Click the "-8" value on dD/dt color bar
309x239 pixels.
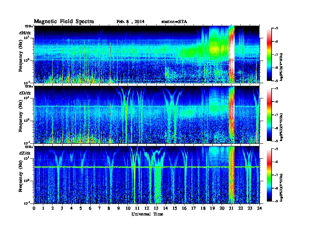276,128
